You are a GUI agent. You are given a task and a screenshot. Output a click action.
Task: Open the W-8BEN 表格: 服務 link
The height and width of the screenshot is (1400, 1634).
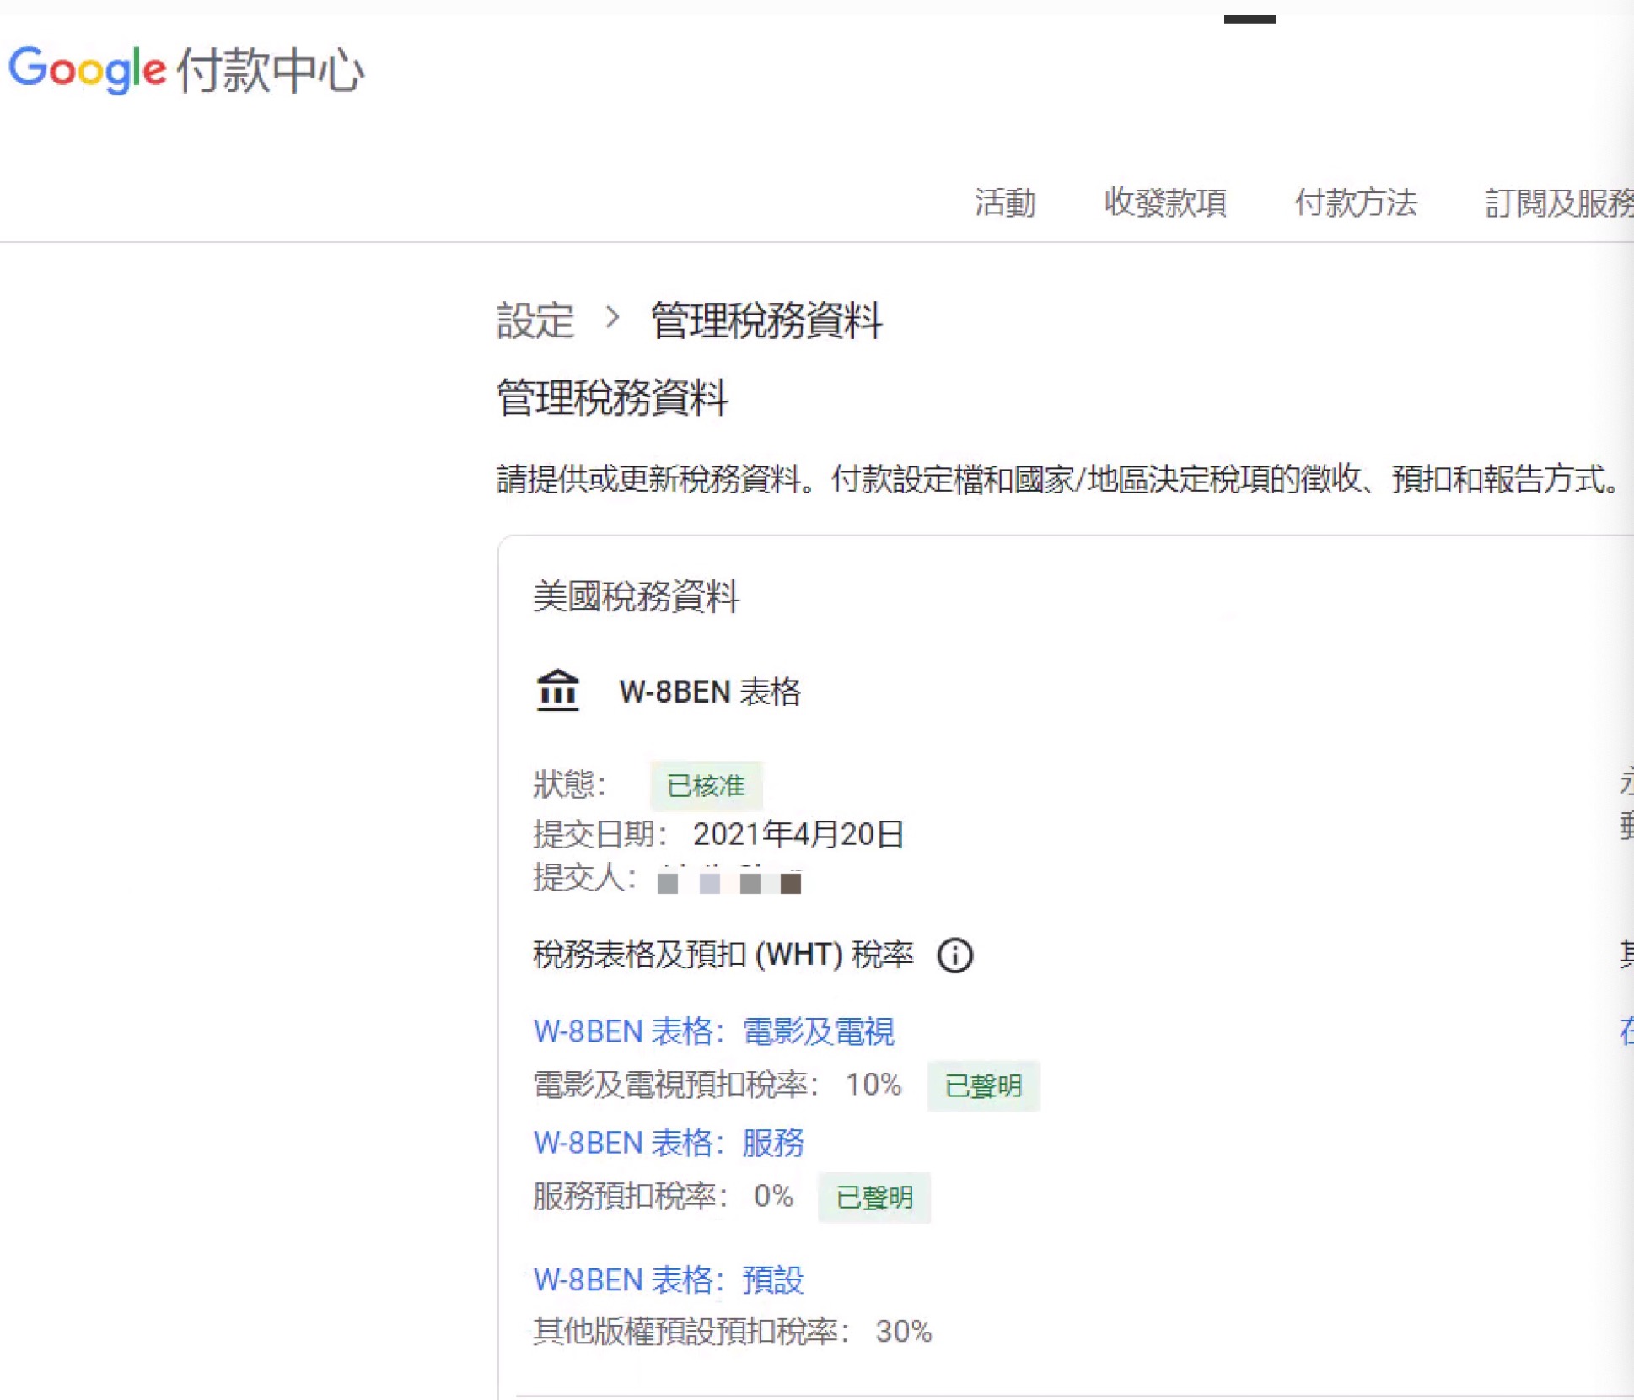[x=669, y=1143]
